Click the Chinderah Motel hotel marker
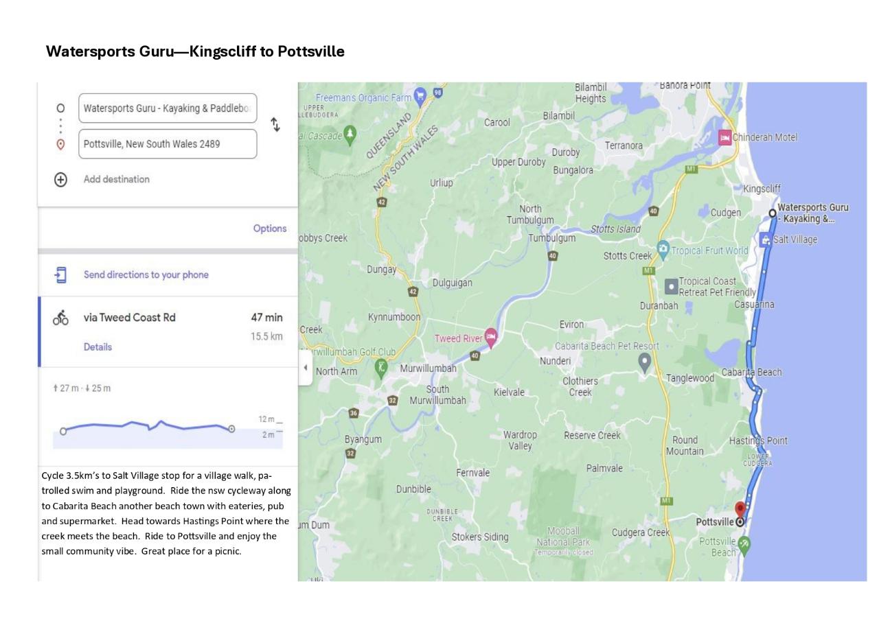879x621 pixels. pos(724,137)
